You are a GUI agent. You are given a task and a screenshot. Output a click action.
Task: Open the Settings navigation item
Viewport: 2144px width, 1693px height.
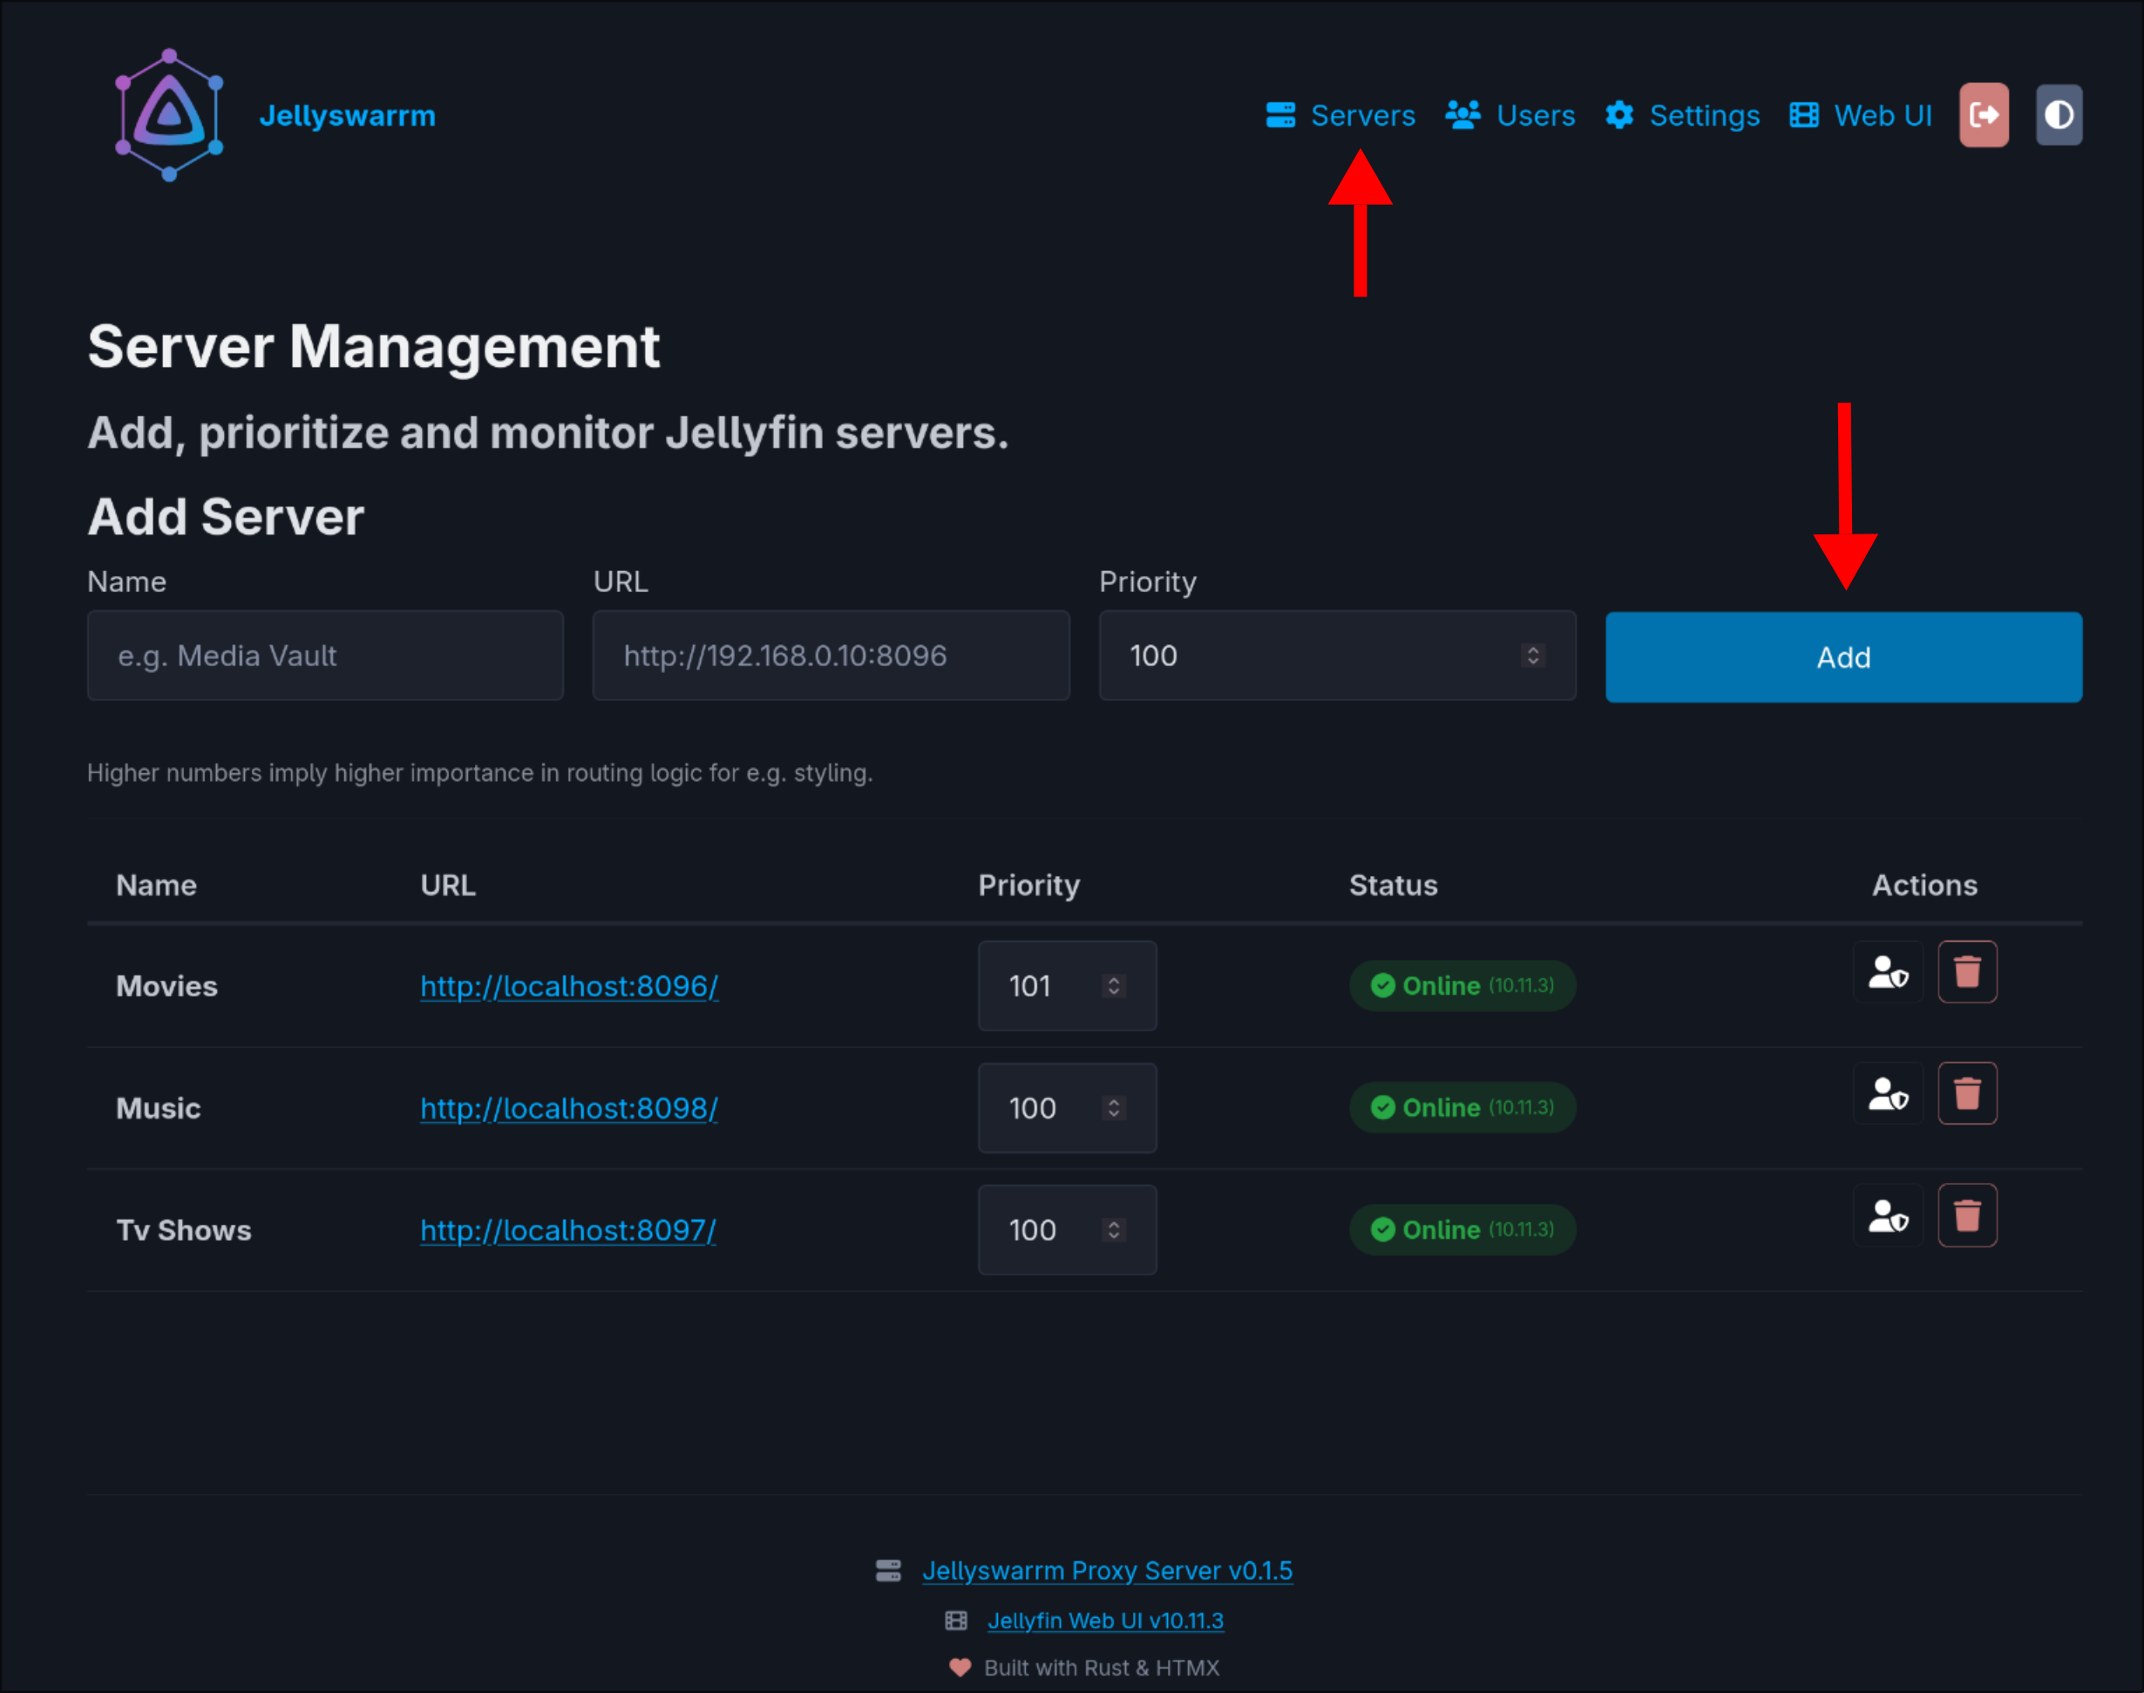coord(1682,115)
